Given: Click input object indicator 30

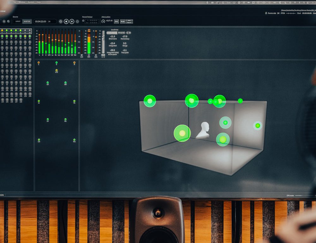Looking at the screenshot, I should tap(30, 42).
